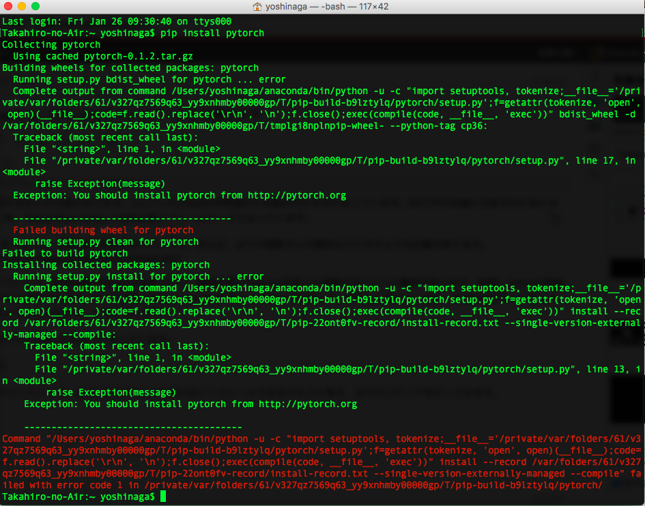
Task: Click the 'line 17, in' traceback text
Action: [606, 161]
